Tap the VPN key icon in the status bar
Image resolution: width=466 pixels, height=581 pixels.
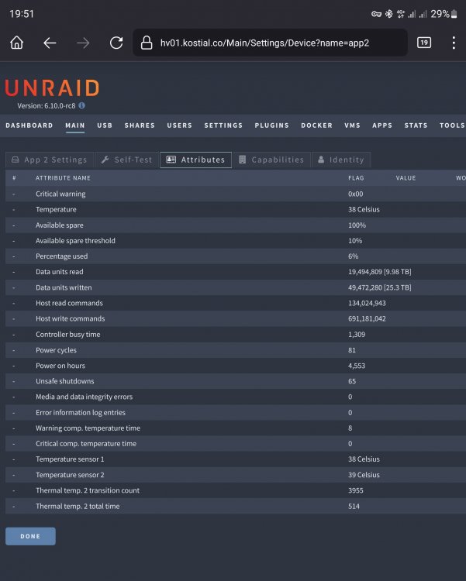pos(376,14)
